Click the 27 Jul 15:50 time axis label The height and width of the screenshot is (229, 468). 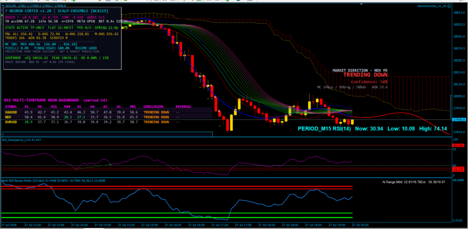point(149,224)
